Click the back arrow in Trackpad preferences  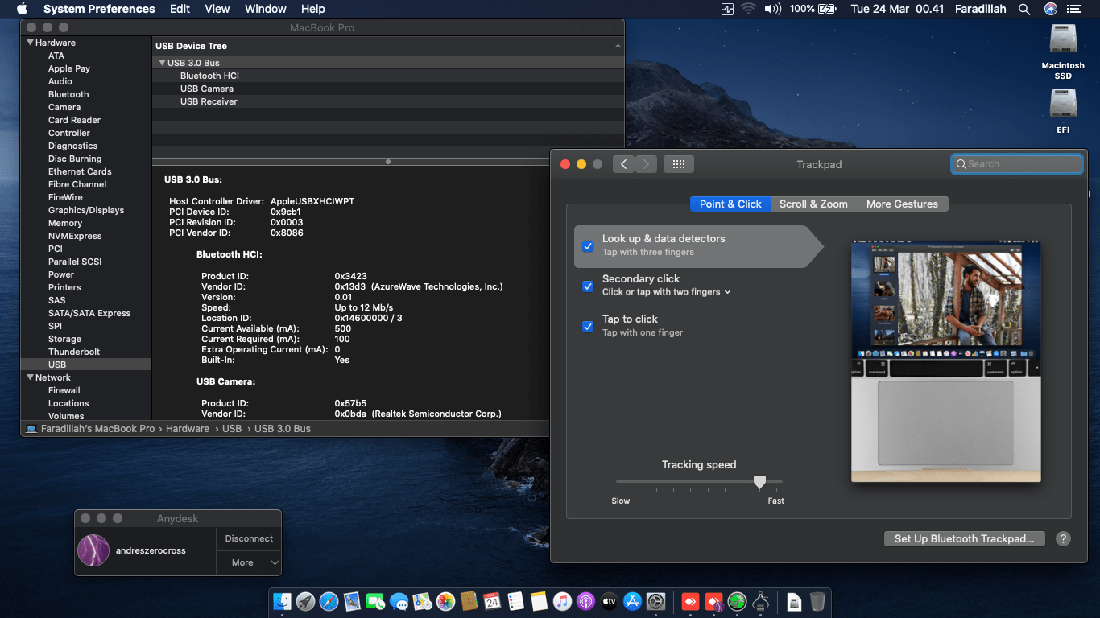pyautogui.click(x=623, y=164)
